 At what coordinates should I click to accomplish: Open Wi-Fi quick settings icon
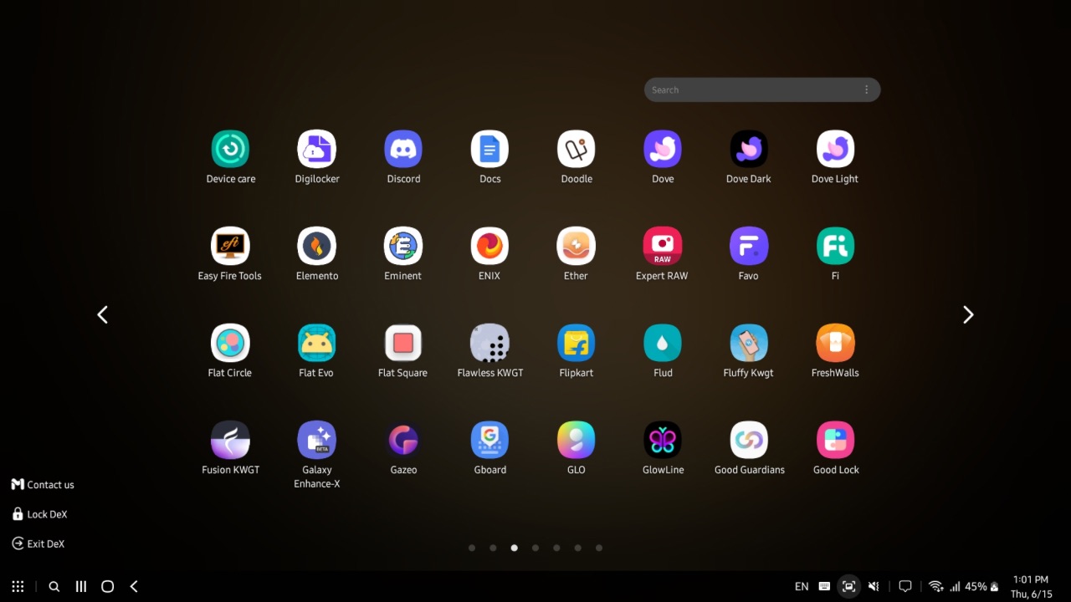[936, 587]
